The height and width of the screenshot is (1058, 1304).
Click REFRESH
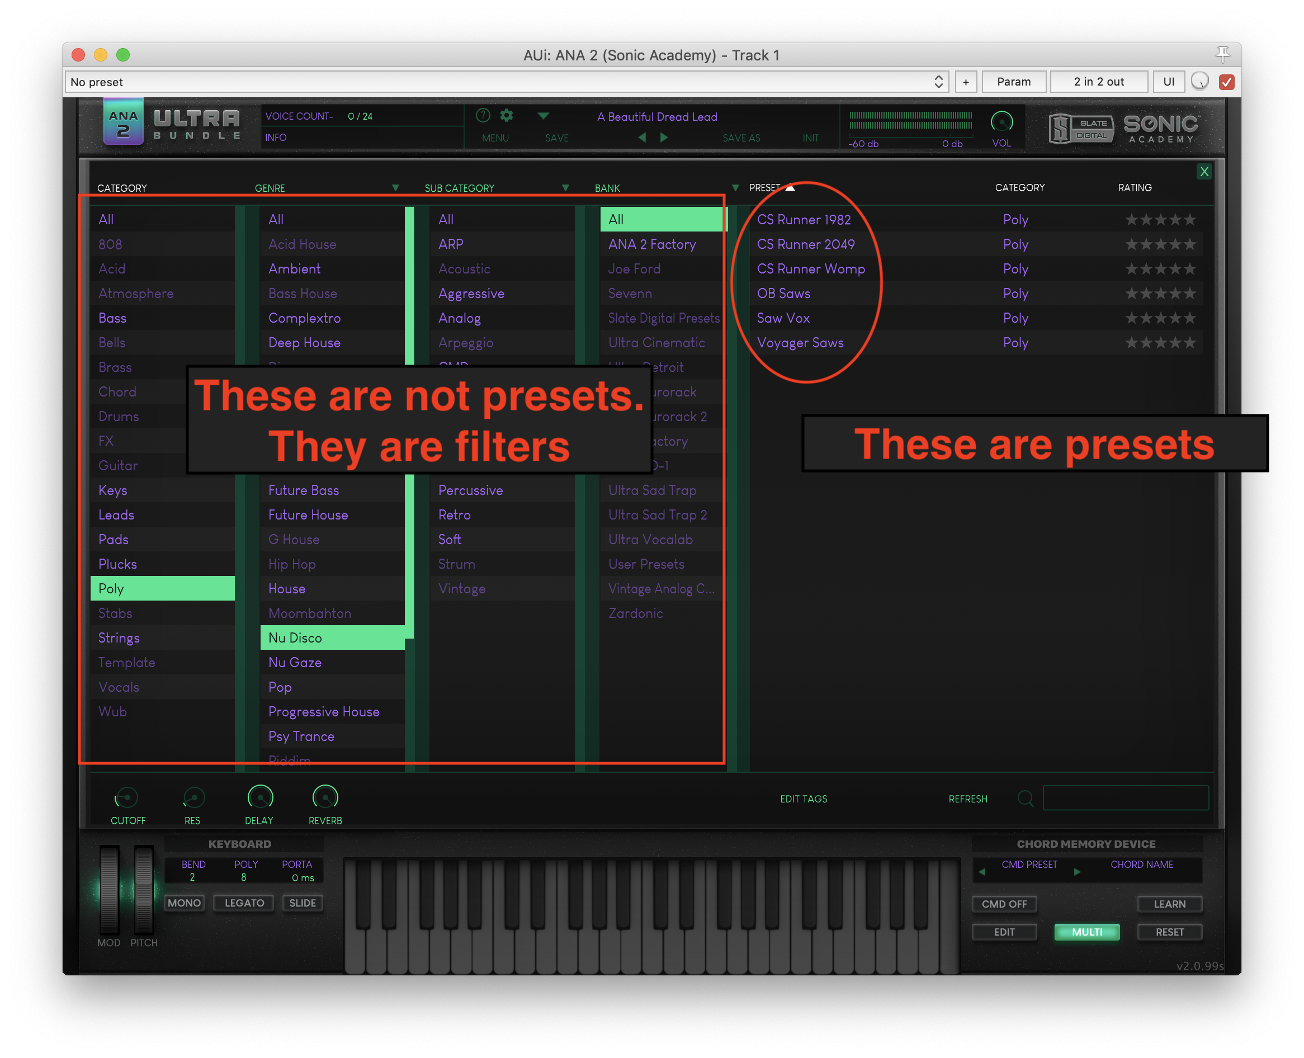(967, 799)
